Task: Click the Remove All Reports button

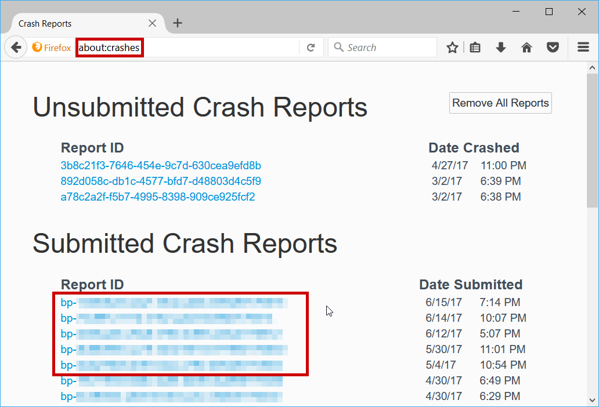Action: click(x=500, y=103)
